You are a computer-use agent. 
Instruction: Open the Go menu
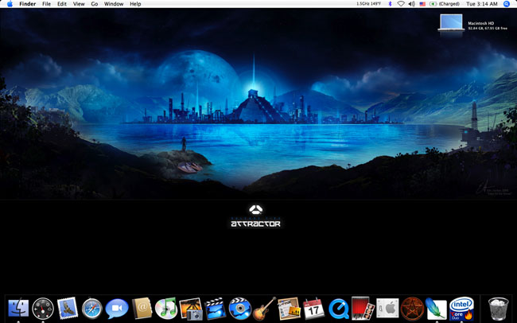click(x=95, y=4)
